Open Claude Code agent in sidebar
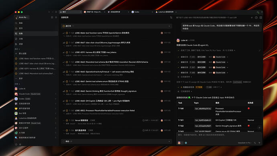 36,94
